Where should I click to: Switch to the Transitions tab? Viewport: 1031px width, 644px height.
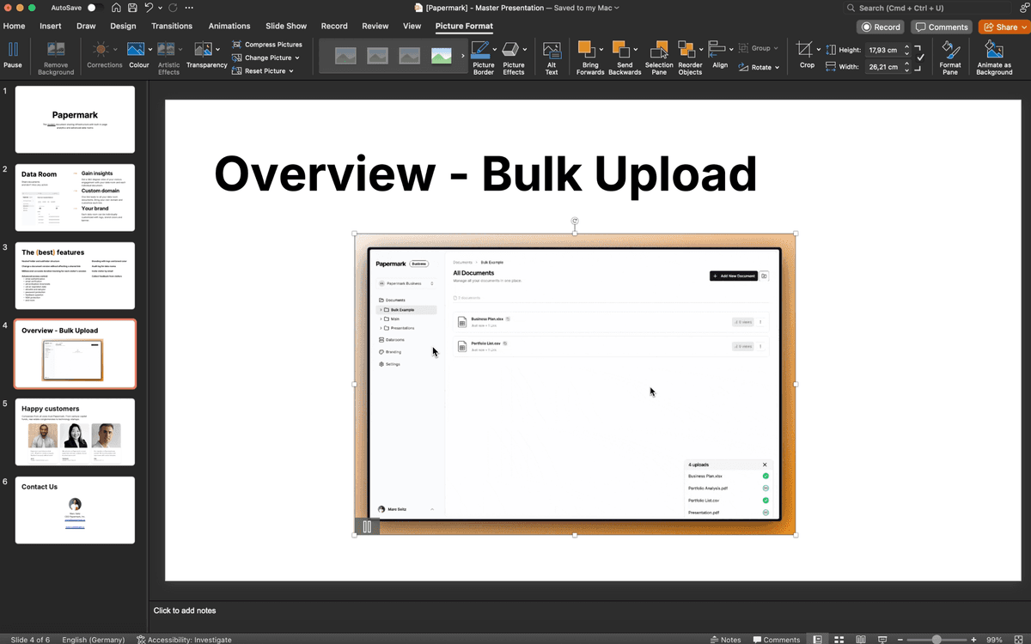pyautogui.click(x=172, y=27)
